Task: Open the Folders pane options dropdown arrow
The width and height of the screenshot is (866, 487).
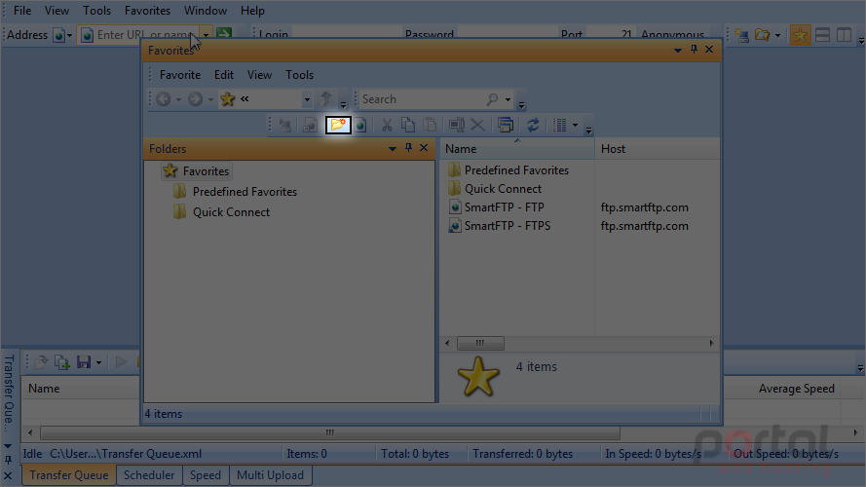Action: point(393,148)
